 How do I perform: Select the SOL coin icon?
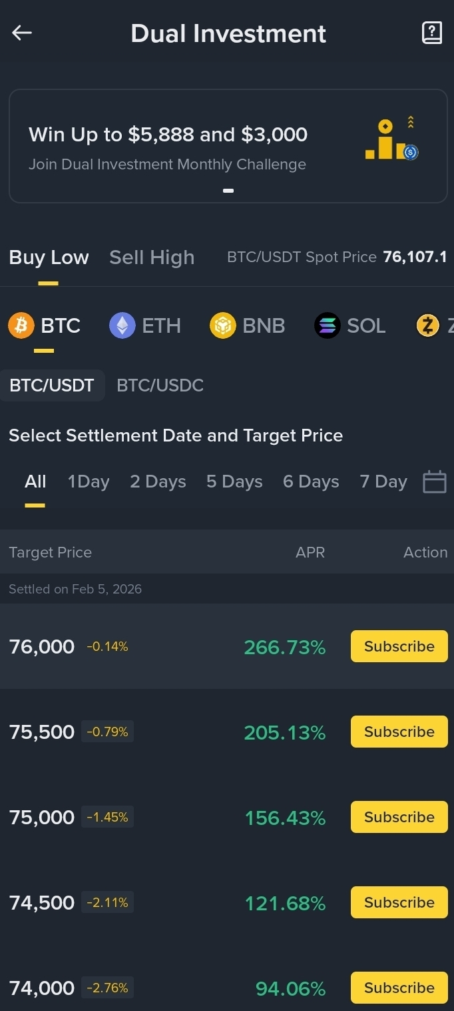(x=327, y=325)
